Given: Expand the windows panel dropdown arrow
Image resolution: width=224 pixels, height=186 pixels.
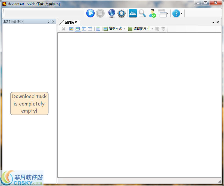Looking at the screenshot, I should [x=168, y=13].
